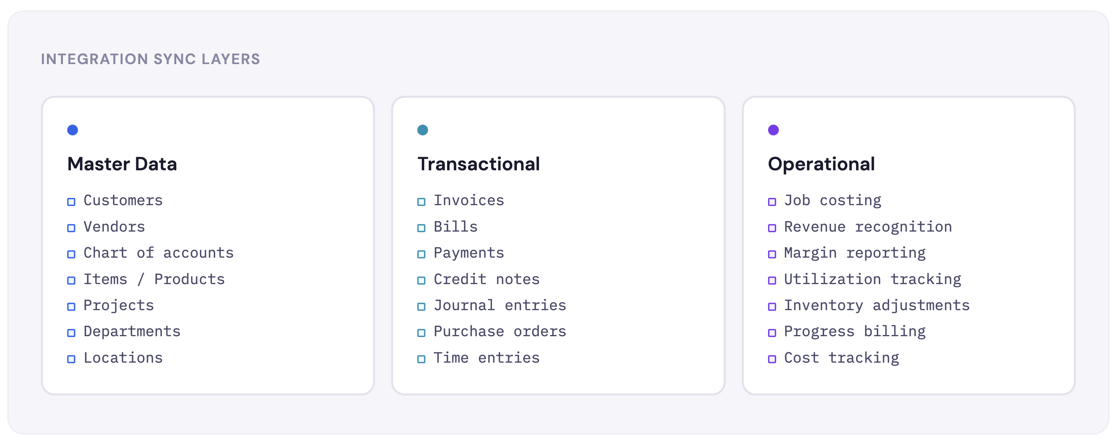Screen dimensions: 1117x444
Task: Tick the Utilization tracking box
Action: point(772,281)
